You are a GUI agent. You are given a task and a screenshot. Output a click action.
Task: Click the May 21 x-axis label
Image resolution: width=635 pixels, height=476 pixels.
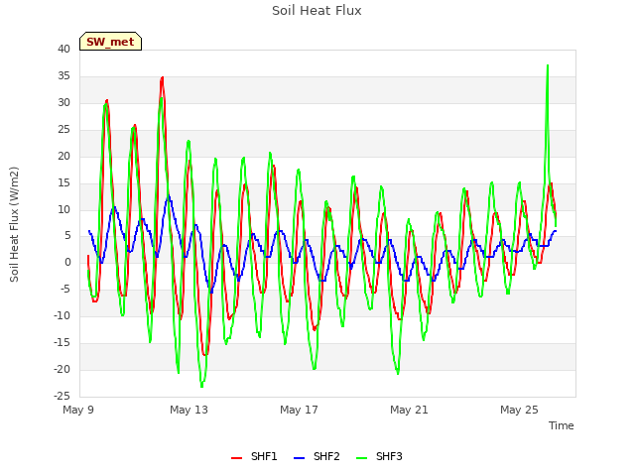pos(409,410)
